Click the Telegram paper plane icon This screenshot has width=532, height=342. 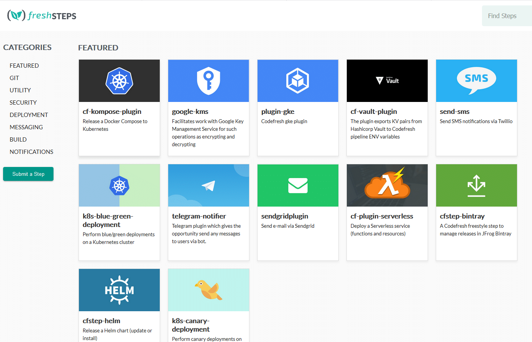[208, 186]
